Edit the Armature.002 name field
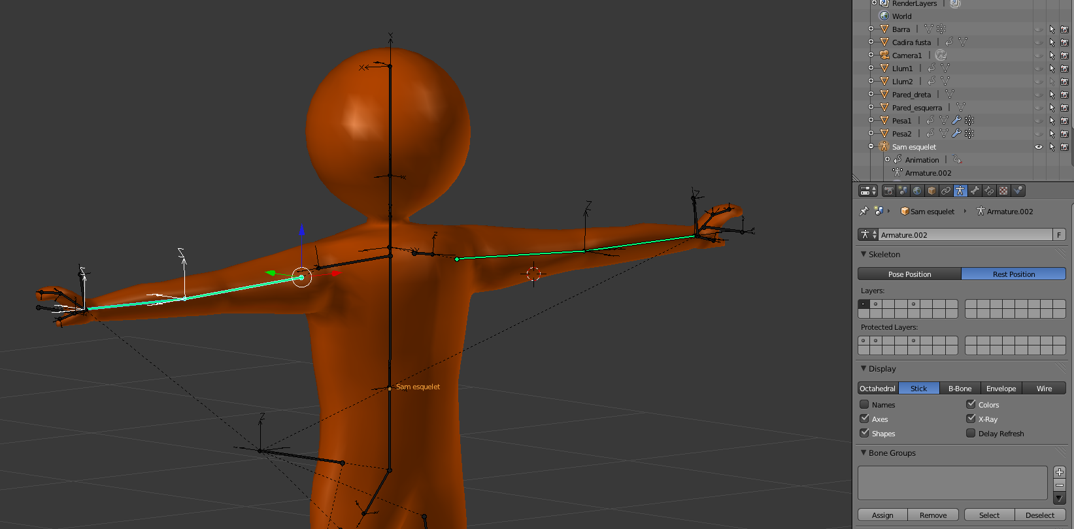The width and height of the screenshot is (1074, 529). [x=965, y=234]
